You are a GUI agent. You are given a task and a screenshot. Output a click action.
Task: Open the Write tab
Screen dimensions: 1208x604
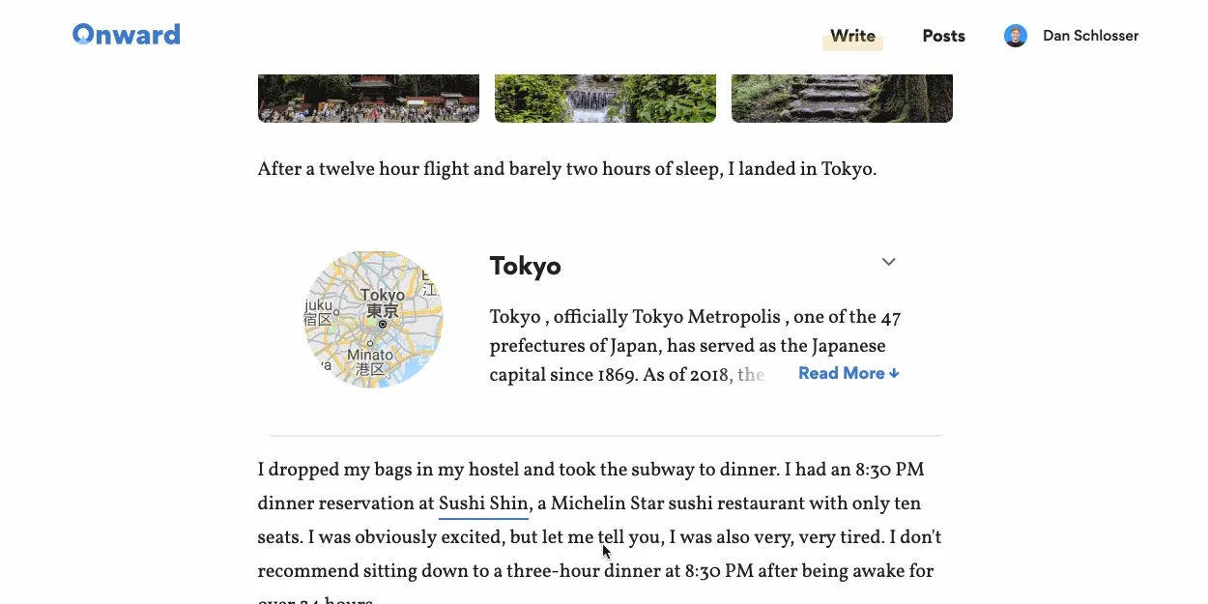(852, 36)
